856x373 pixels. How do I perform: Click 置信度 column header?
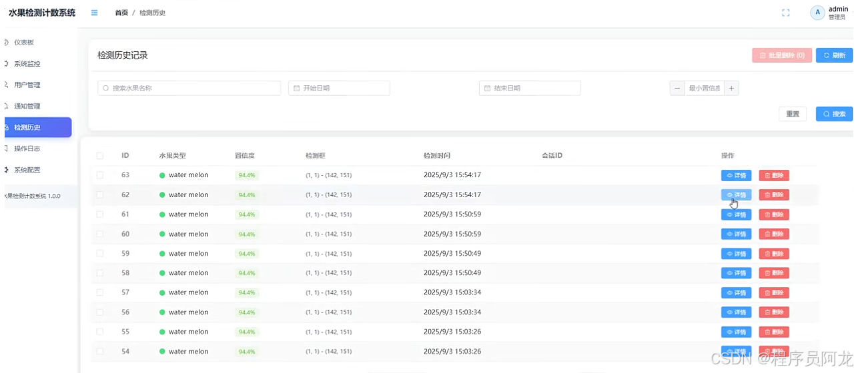pos(244,156)
